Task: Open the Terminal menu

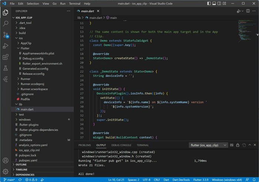Action: (x=75, y=3)
